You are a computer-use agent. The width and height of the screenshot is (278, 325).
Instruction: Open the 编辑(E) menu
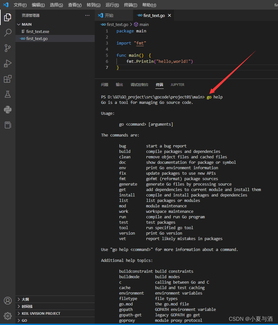click(x=38, y=5)
